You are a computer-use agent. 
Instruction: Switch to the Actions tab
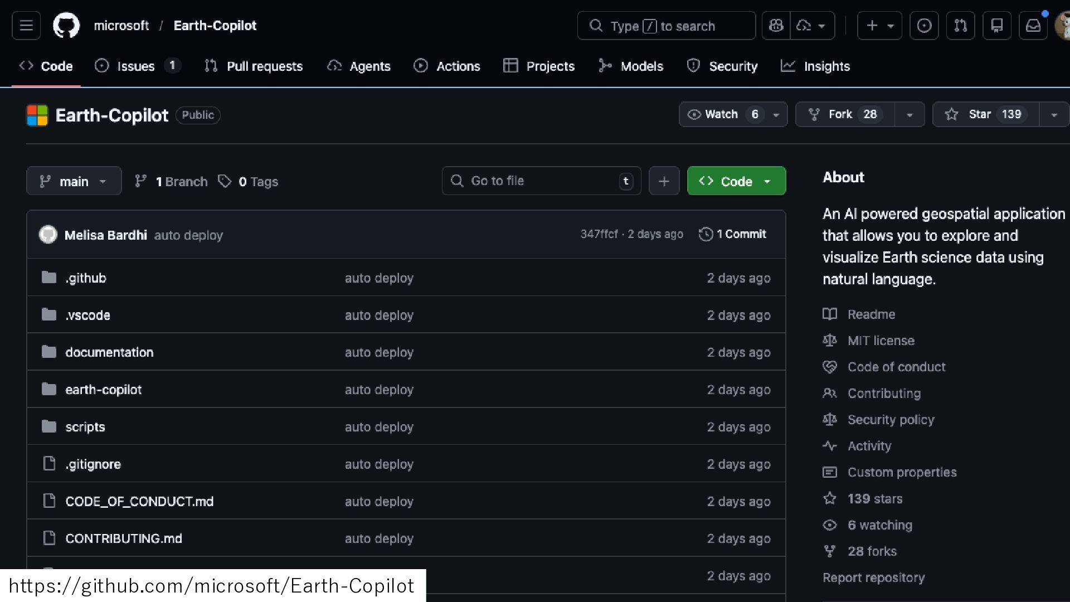[x=447, y=66]
